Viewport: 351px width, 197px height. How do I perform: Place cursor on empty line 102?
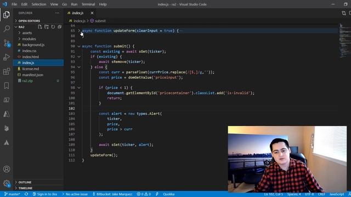(x=210, y=108)
